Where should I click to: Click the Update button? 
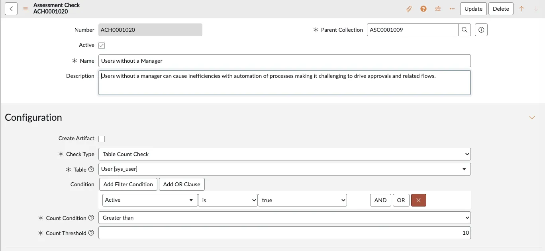pos(473,9)
